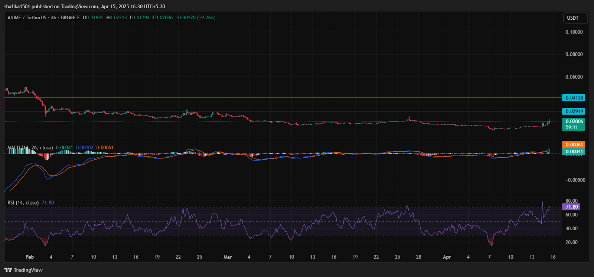Click the current price 0.02006 label

point(574,121)
